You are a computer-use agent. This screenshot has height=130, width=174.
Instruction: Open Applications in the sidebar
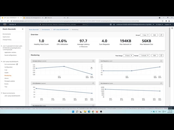6,37
